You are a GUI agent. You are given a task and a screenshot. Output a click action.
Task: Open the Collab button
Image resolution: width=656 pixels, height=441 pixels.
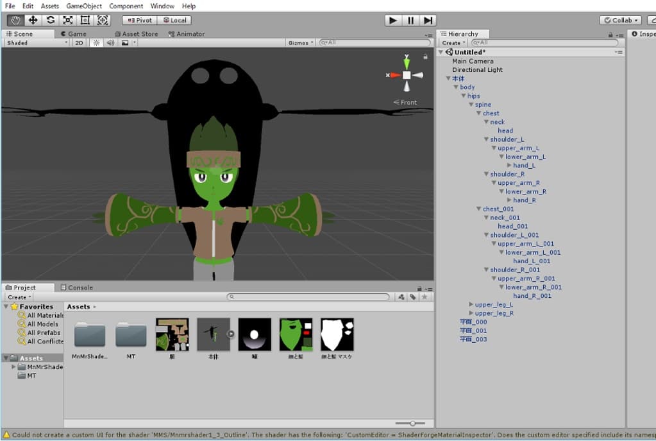pos(621,21)
